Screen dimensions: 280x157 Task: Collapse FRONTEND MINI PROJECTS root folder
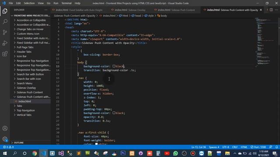click(30, 16)
